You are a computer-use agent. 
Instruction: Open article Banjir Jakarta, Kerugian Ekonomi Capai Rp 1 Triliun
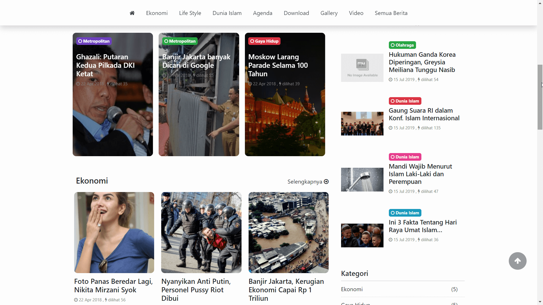coord(286,290)
